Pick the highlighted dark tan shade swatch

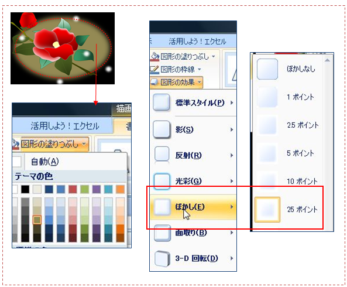(37, 220)
